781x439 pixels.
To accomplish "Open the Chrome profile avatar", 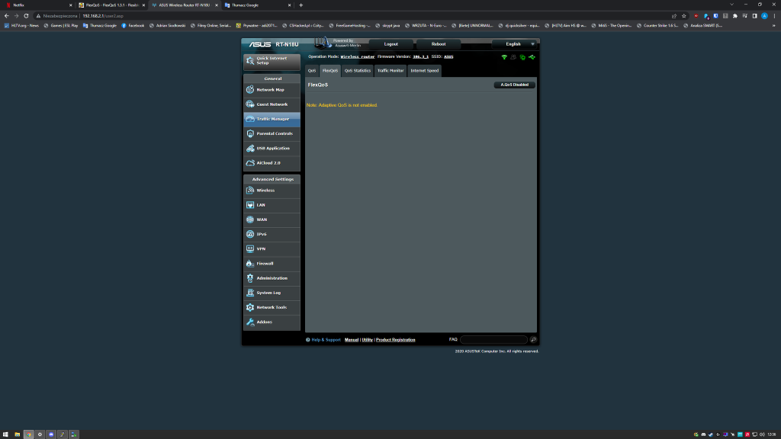I will [x=764, y=16].
